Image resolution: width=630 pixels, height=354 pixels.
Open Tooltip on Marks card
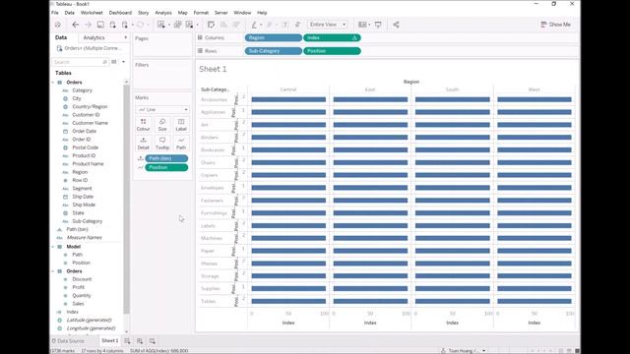click(x=162, y=144)
